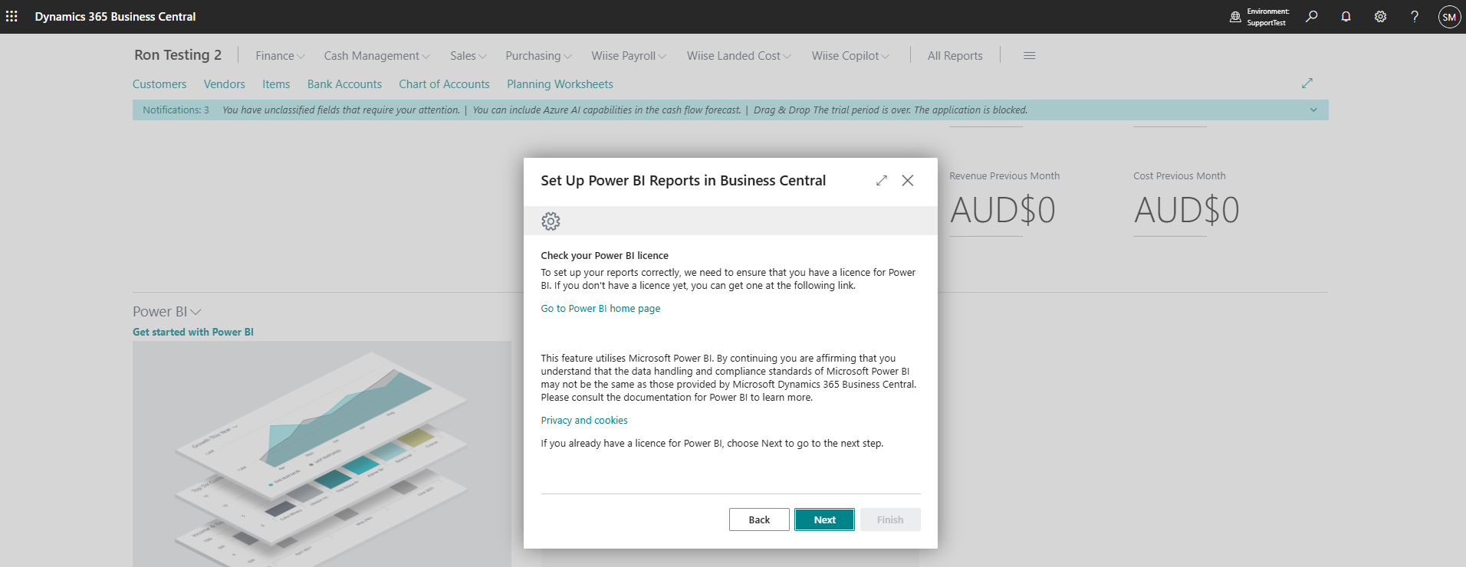Click the Power BI chart illustration

coord(322,454)
